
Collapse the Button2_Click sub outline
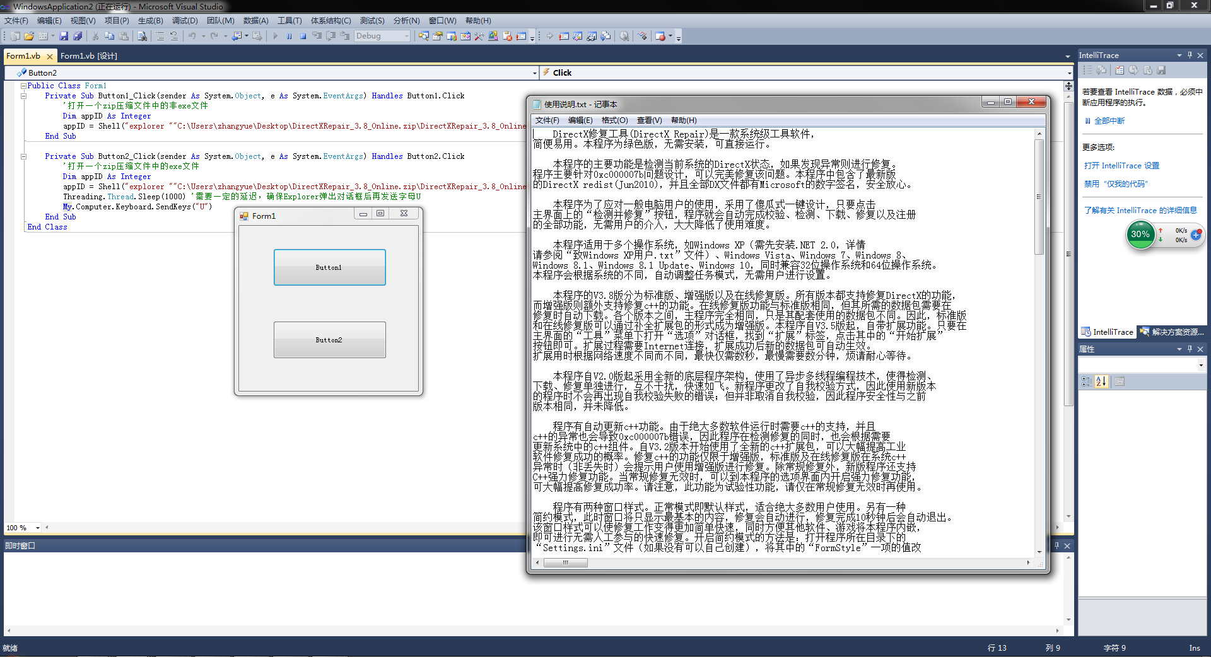[x=23, y=156]
